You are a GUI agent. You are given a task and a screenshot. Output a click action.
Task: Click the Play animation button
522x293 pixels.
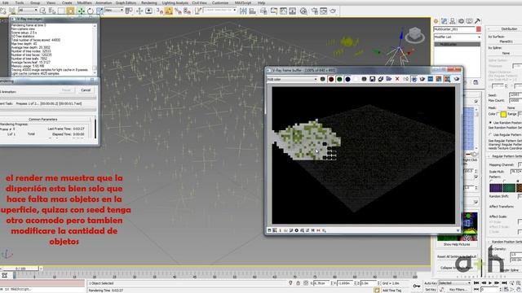point(490,283)
